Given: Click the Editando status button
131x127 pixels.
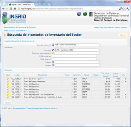Looking at the screenshot, I should coord(123,35).
